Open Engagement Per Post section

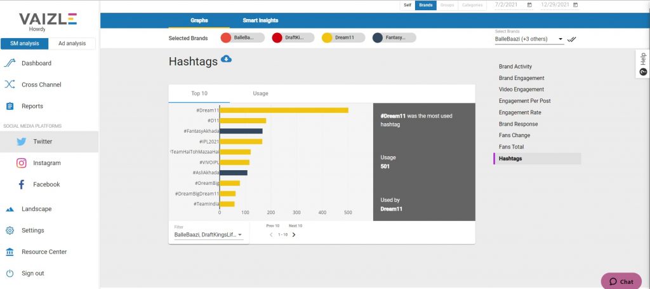(x=525, y=101)
